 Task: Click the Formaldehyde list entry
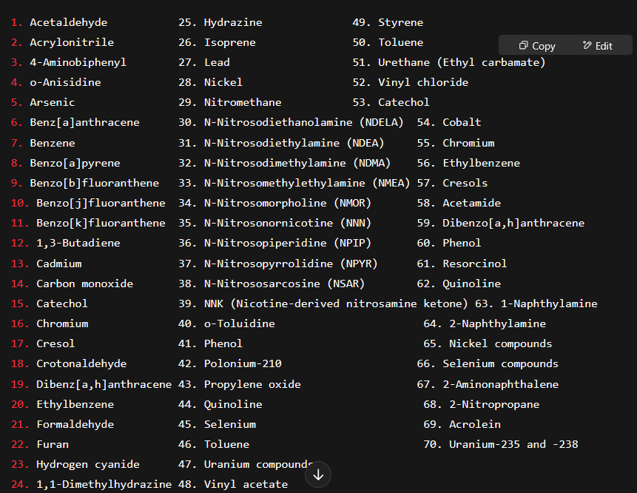point(75,424)
